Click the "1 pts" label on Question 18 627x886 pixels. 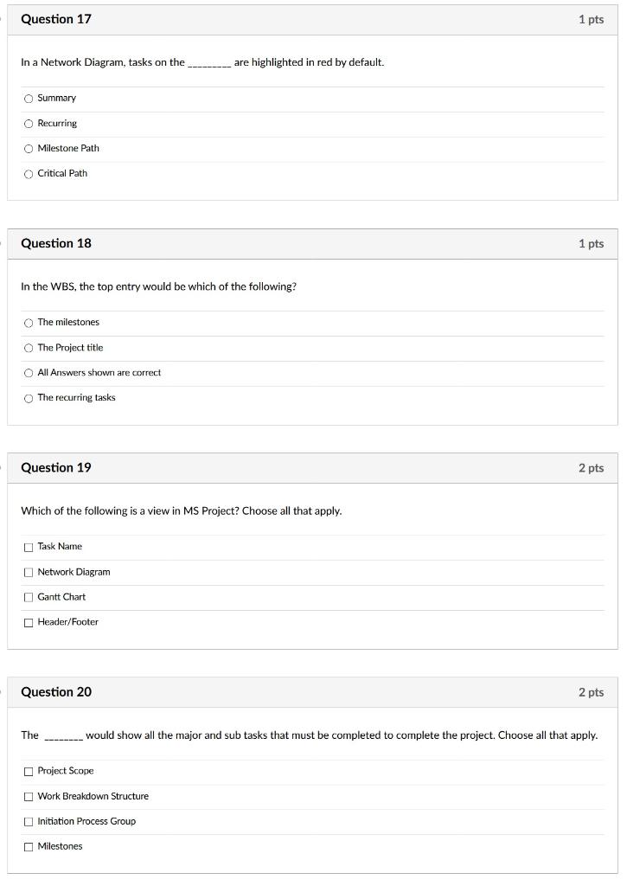[x=592, y=243]
